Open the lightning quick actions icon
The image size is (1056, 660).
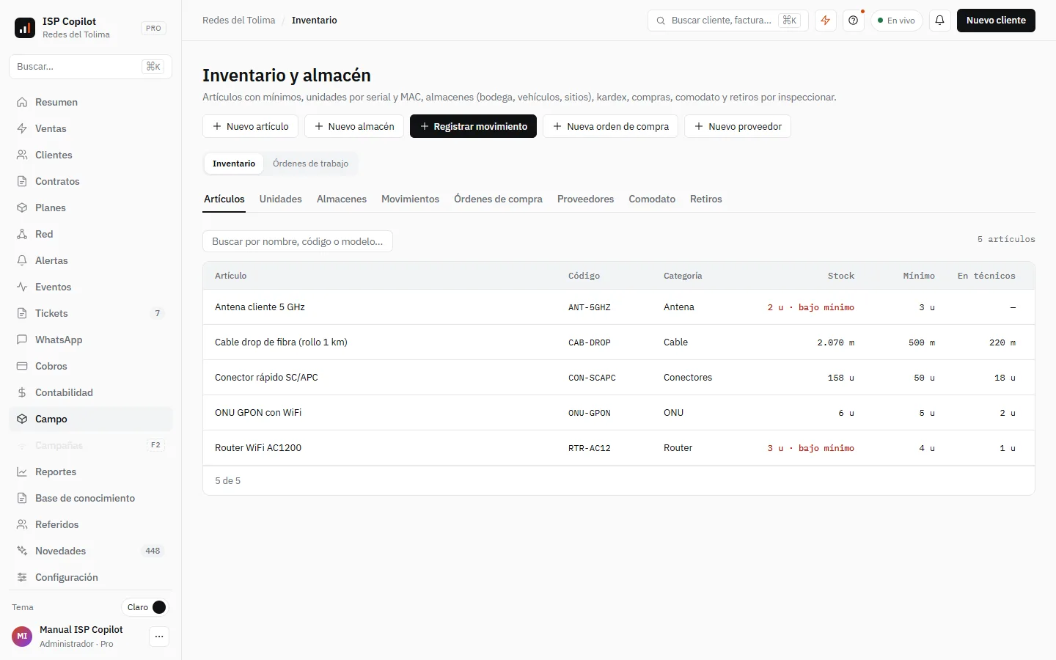pos(826,21)
